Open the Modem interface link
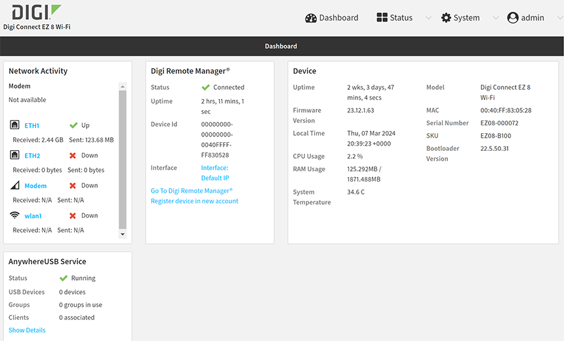This screenshot has height=341, width=564. [35, 186]
